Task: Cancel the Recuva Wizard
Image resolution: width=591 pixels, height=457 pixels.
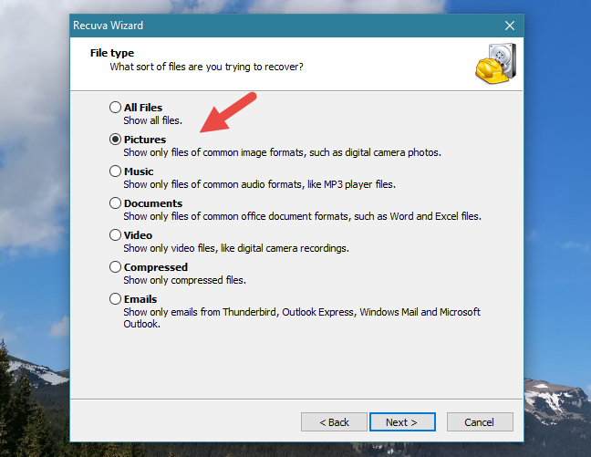Action: 480,422
